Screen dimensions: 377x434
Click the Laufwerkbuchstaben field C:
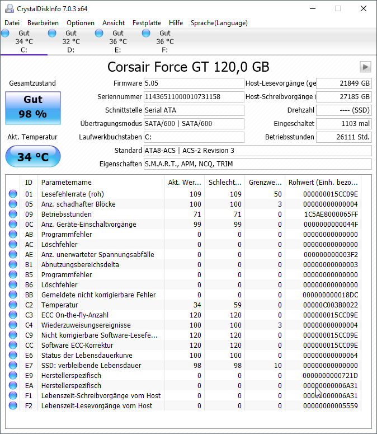(x=194, y=137)
